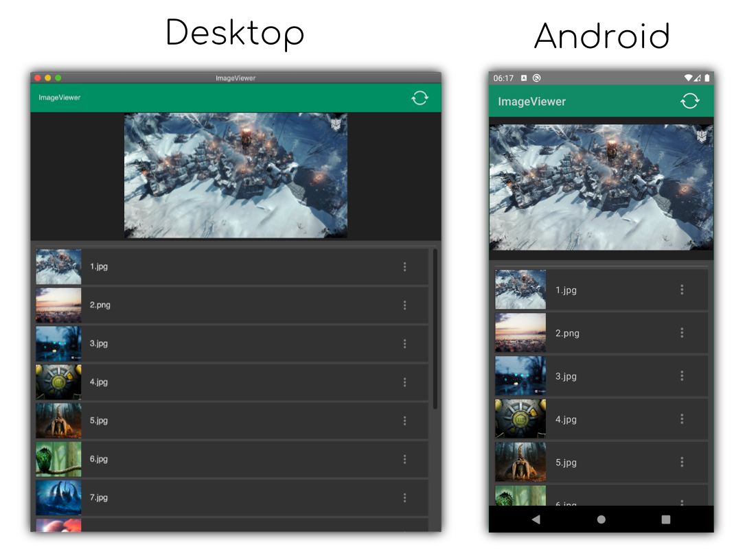The image size is (745, 549).
Task: Select the 5.jpg thumbnail in desktop list
Action: click(58, 421)
